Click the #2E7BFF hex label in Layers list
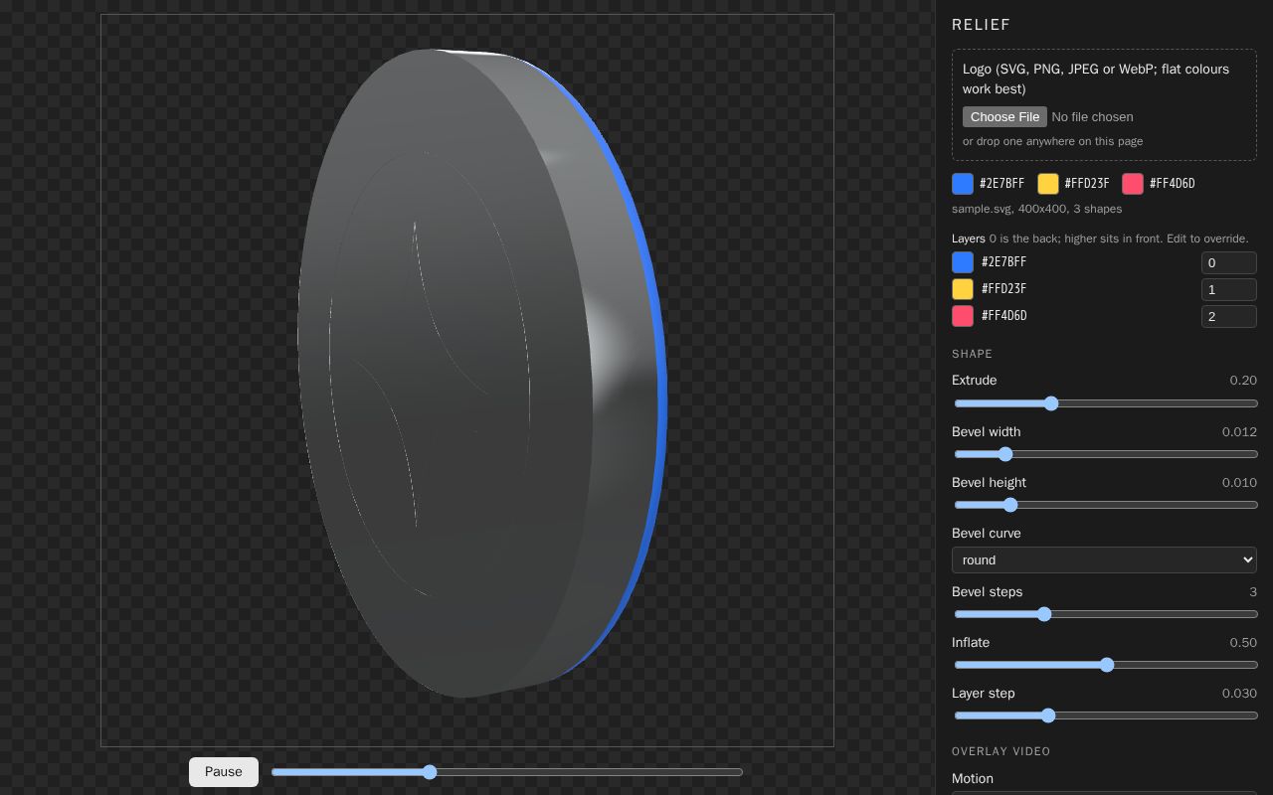 1003,262
